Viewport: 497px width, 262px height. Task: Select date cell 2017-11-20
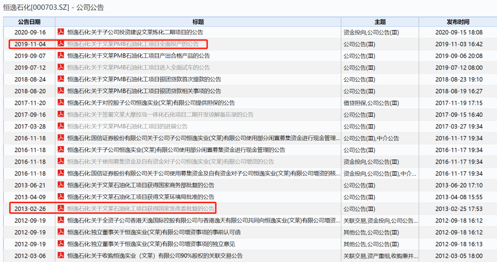point(30,103)
